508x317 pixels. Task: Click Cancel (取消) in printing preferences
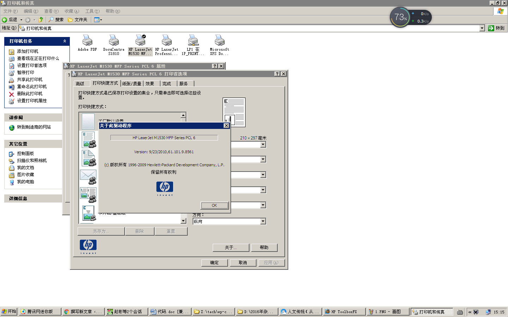[243, 263]
